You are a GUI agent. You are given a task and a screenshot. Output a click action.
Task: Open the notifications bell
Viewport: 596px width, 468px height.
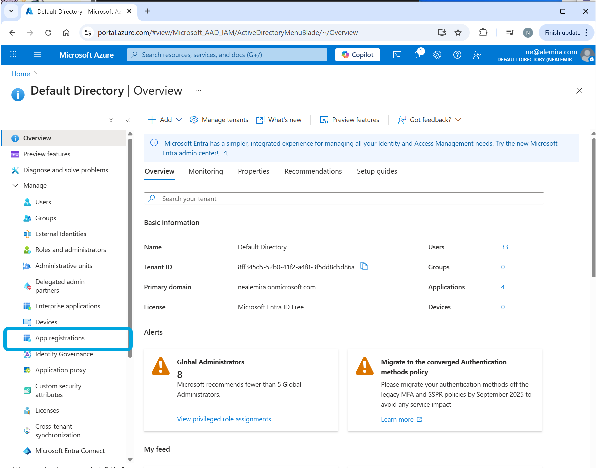[417, 55]
